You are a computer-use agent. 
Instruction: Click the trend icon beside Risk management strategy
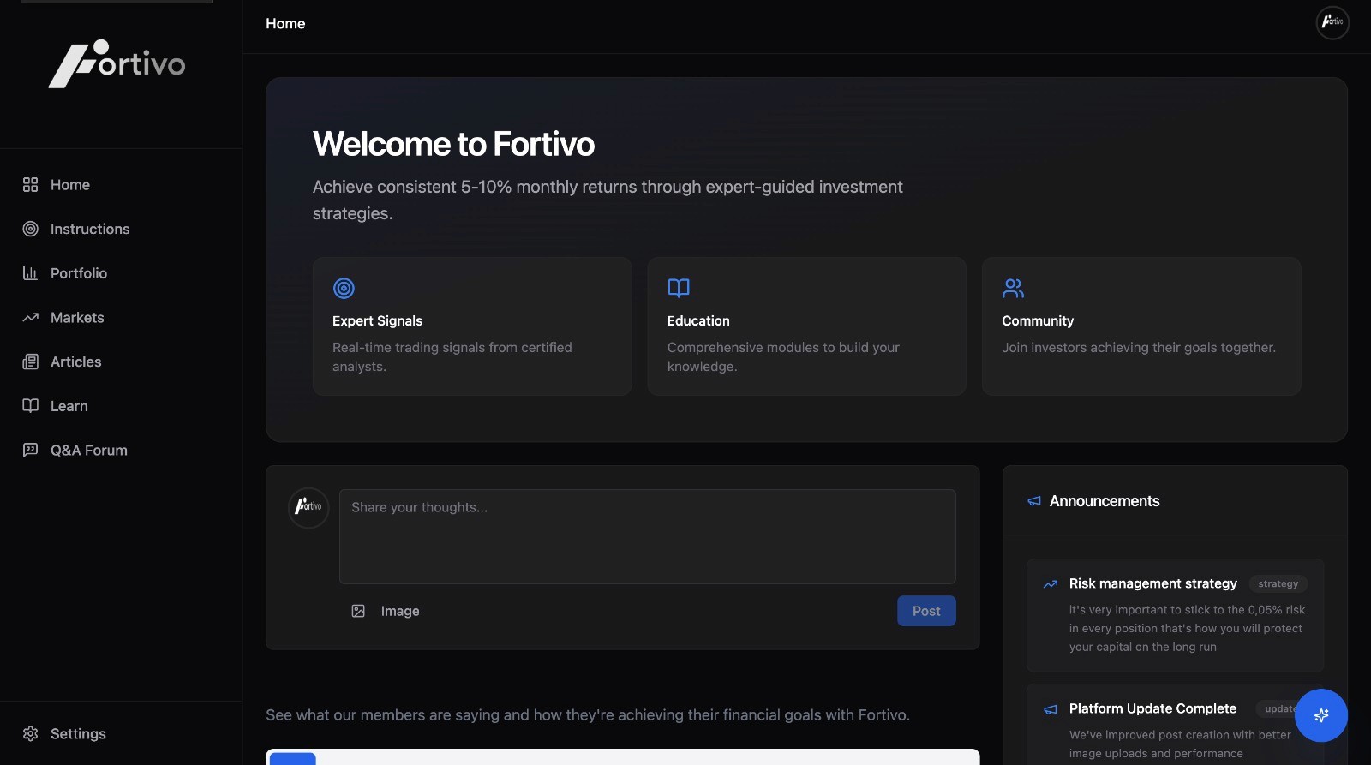pos(1050,583)
